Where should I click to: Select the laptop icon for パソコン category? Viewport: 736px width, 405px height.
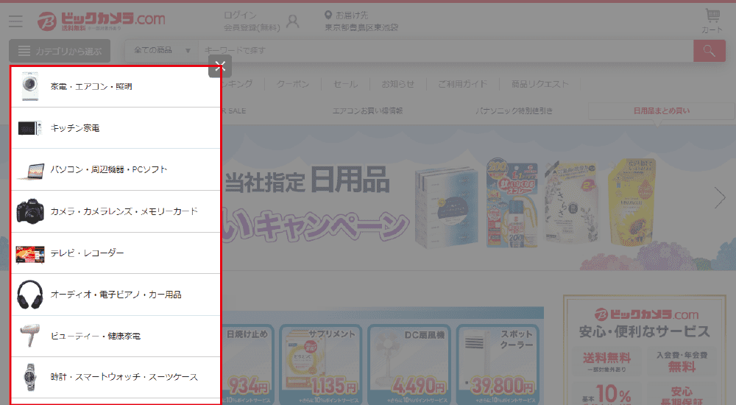tap(30, 170)
